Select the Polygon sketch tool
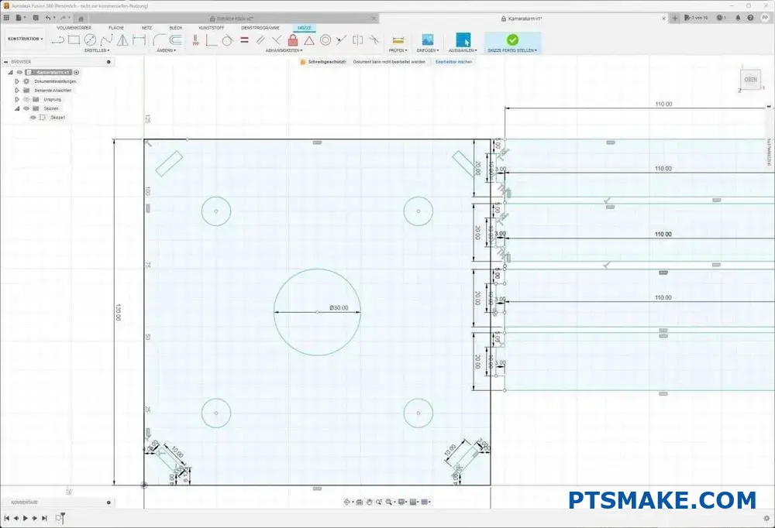Viewport: 775px width, 528px height. tap(121, 39)
